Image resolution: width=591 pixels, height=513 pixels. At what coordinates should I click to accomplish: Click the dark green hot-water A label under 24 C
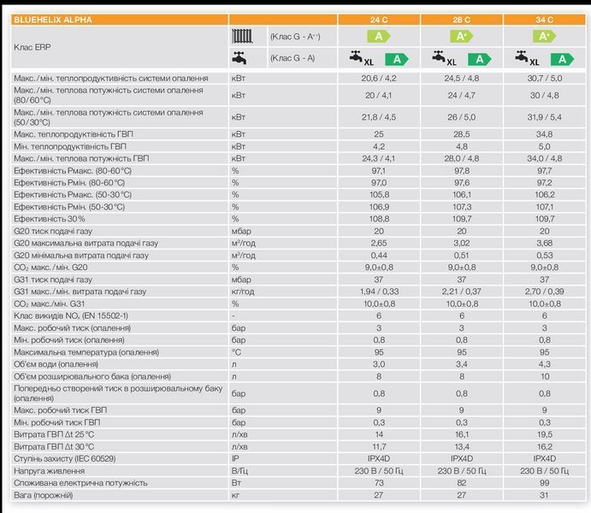coord(397,59)
